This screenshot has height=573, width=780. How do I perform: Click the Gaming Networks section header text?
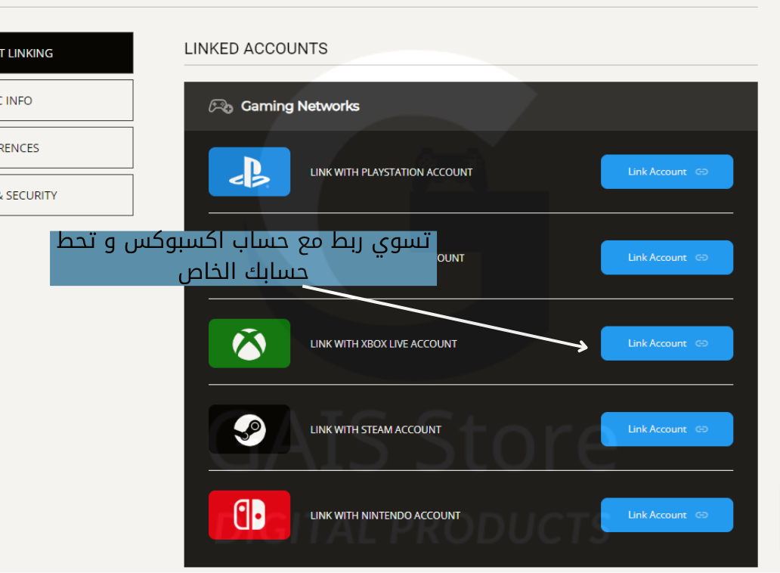(300, 107)
